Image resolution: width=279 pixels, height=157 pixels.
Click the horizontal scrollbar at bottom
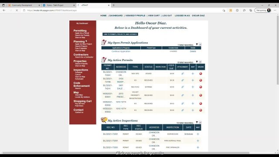pyautogui.click(x=126, y=153)
